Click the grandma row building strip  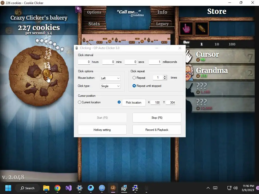[x=126, y=39]
